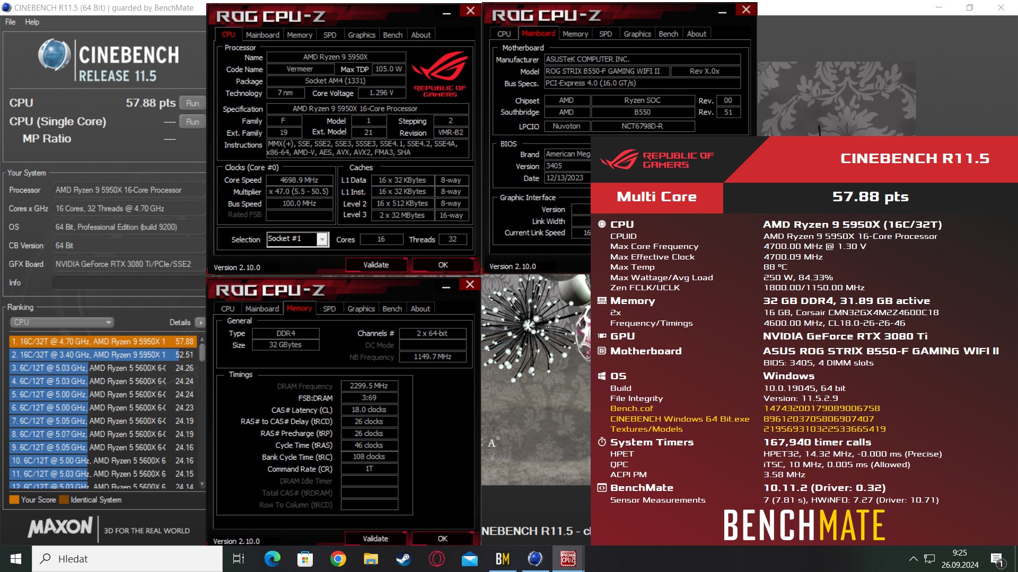
Task: Switch to BenchMate taskbar icon
Action: click(502, 559)
